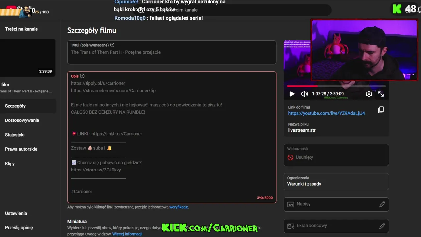Click the Napisy subtitles icon
421x237 pixels.
tap(291, 204)
